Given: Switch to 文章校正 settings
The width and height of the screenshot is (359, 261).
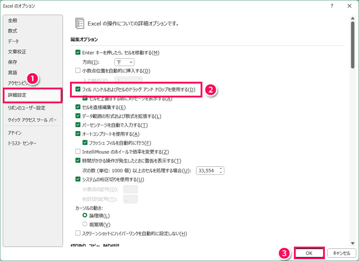Looking at the screenshot, I should [x=17, y=52].
